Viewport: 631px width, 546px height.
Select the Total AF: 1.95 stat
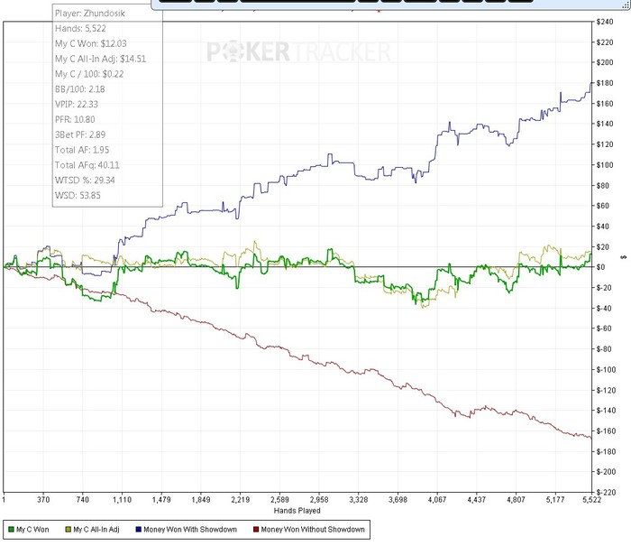[x=82, y=150]
